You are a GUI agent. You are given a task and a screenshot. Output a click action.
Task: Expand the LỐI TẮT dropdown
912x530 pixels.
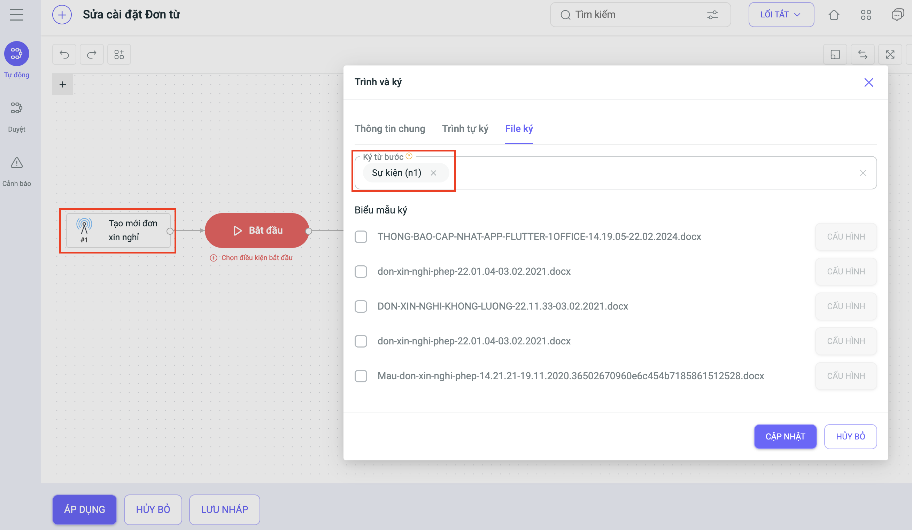click(x=781, y=15)
